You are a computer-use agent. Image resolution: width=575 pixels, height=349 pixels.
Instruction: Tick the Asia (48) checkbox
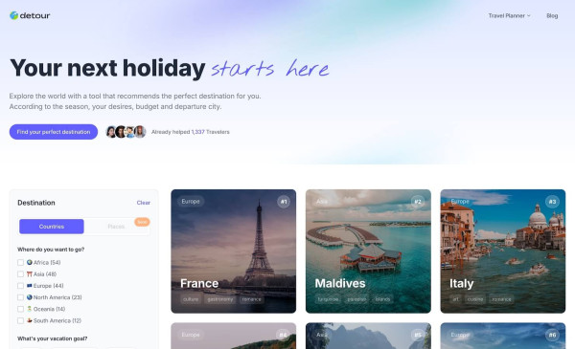click(x=20, y=274)
